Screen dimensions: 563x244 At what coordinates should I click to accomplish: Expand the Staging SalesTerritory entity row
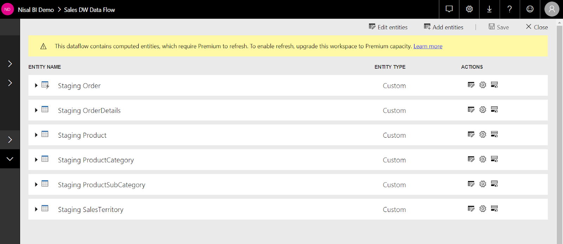tap(36, 209)
